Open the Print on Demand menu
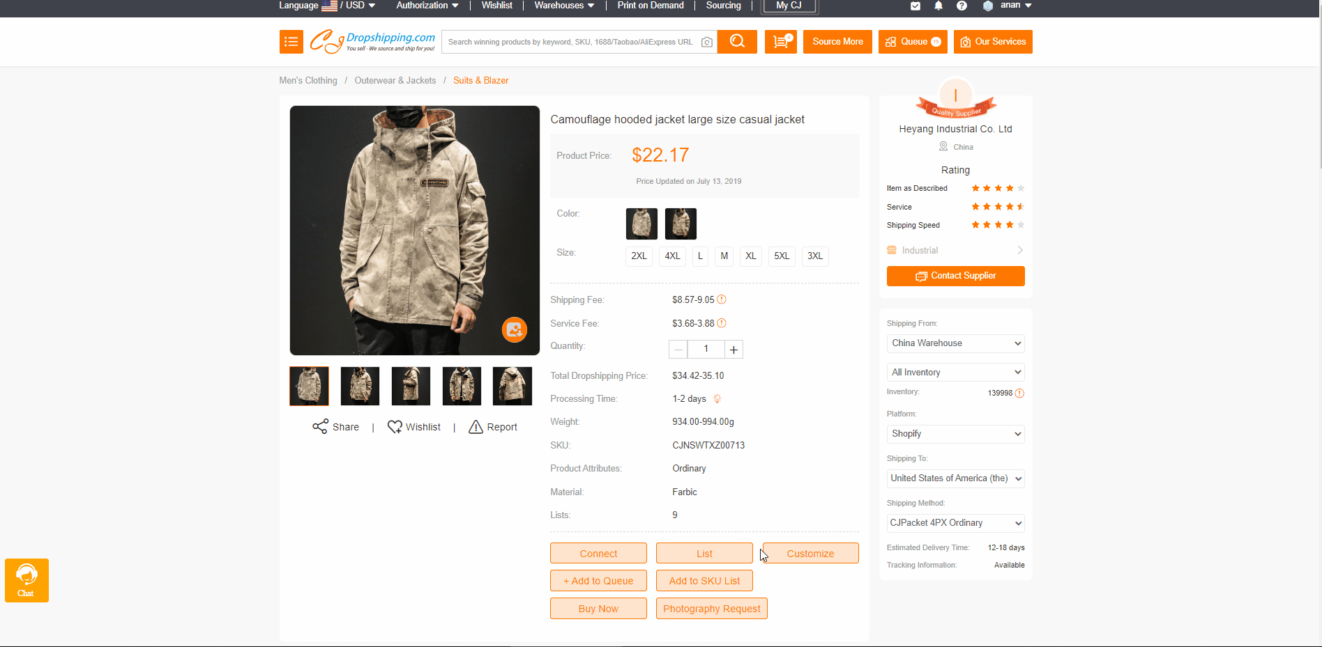1322x647 pixels. tap(650, 6)
